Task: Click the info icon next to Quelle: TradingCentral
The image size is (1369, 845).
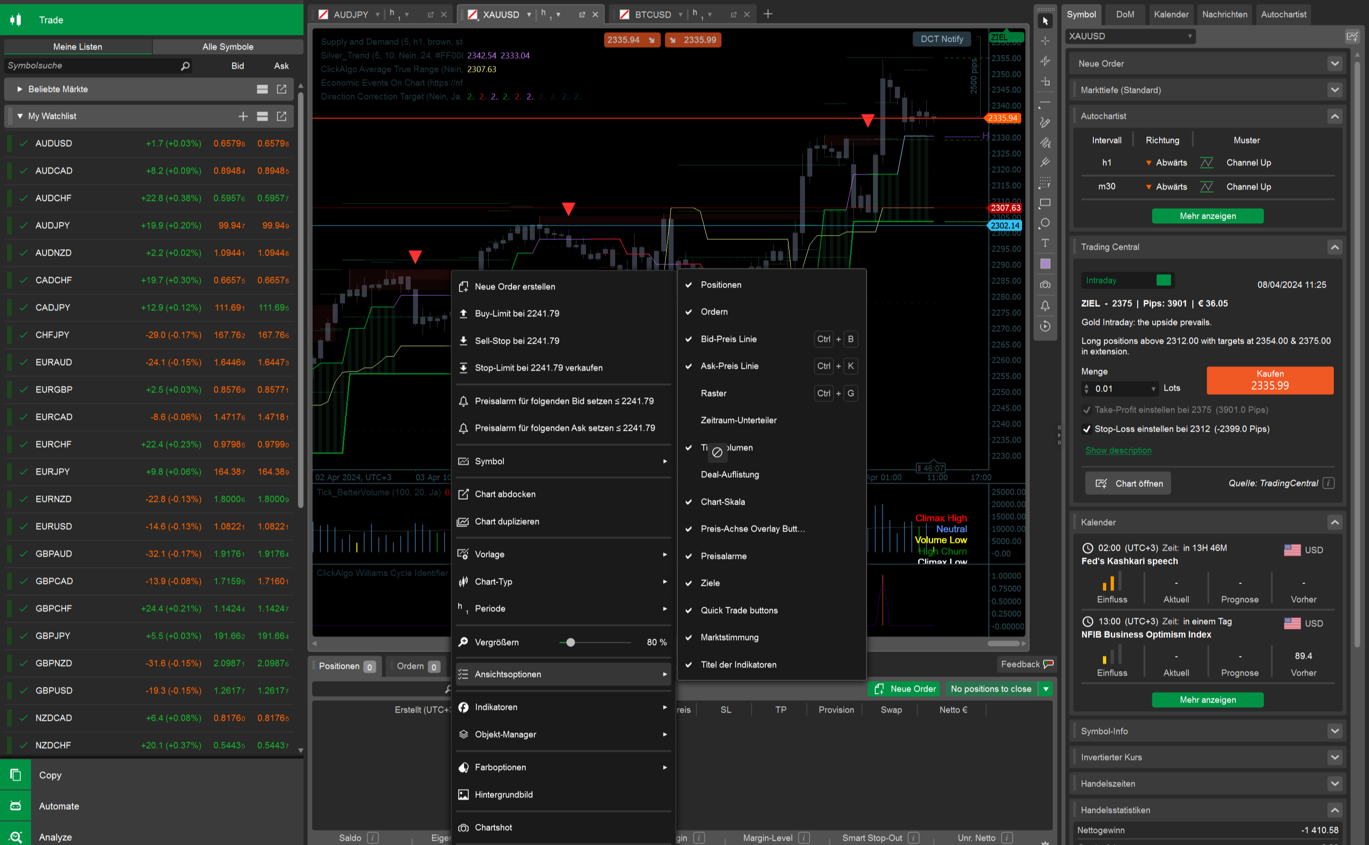Action: point(1329,483)
